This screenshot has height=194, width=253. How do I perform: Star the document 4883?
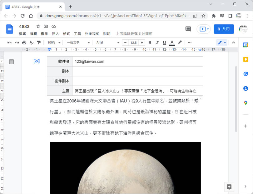click(38, 26)
